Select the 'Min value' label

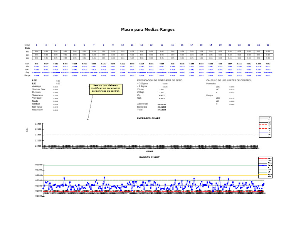click(37, 107)
